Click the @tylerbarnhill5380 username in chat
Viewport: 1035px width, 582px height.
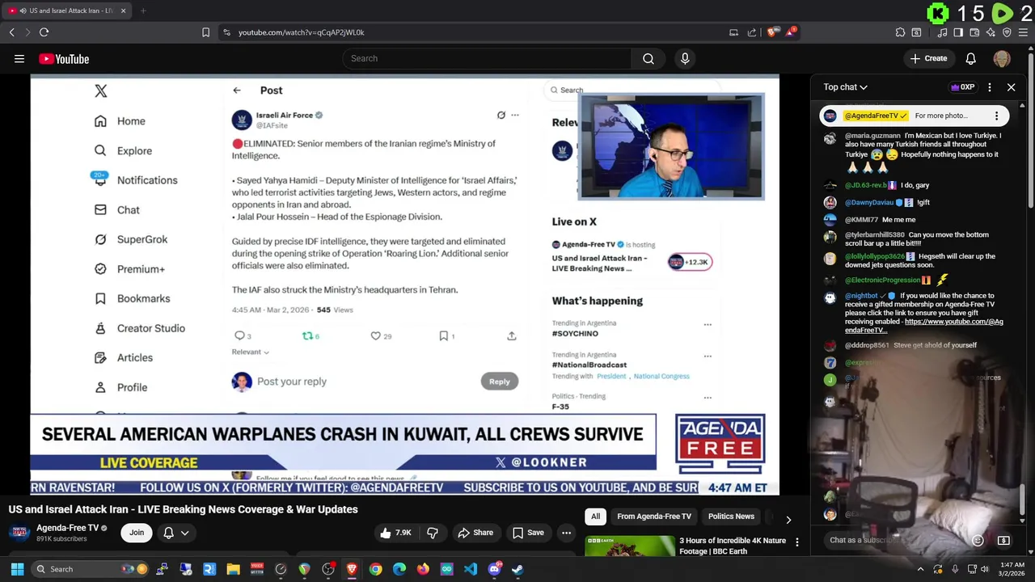click(875, 235)
